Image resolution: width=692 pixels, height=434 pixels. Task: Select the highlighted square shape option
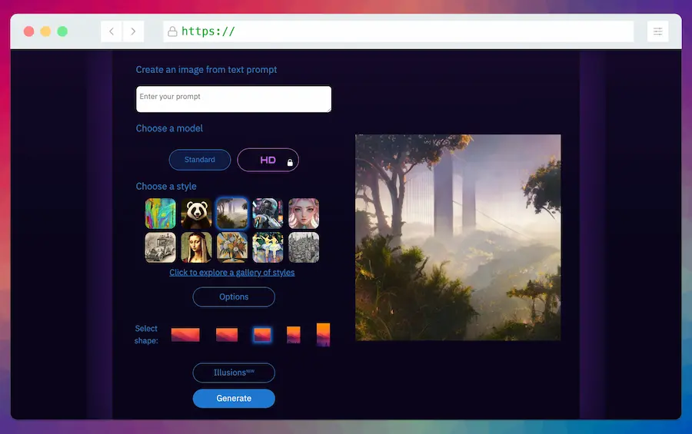tap(262, 335)
